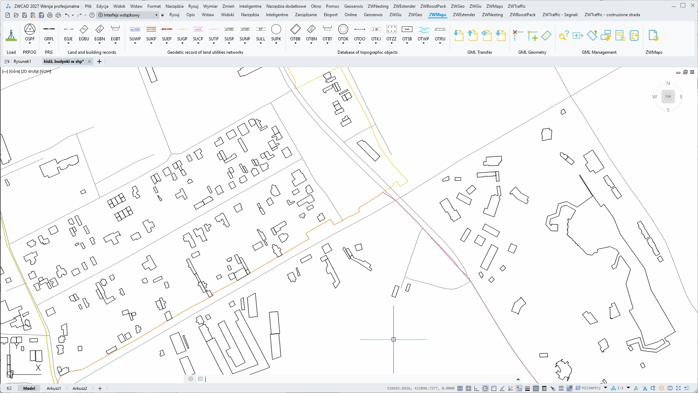Click the GML Management query icon
This screenshot has width=698, height=393.
pos(564,35)
